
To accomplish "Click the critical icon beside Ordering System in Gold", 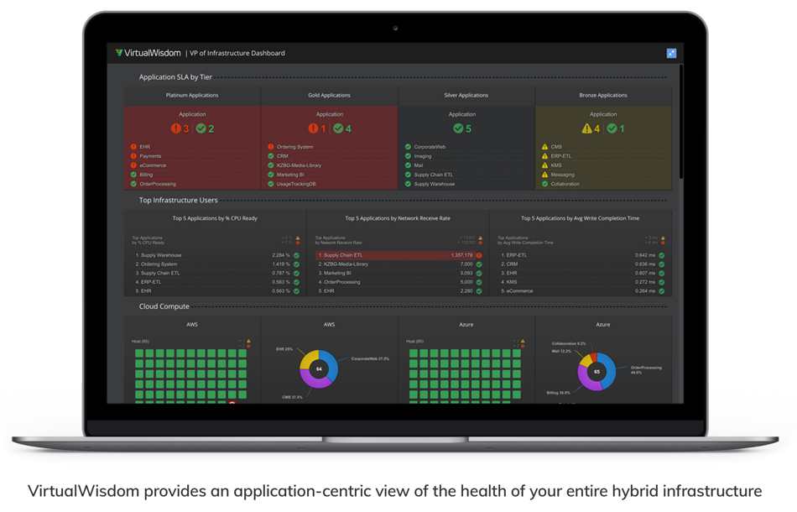I will pos(271,147).
